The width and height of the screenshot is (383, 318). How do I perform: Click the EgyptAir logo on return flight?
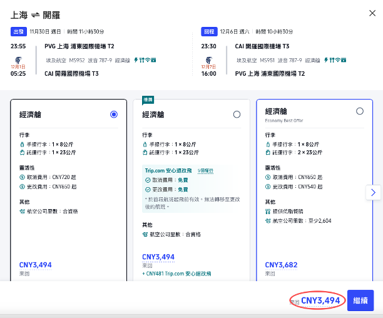click(x=208, y=60)
